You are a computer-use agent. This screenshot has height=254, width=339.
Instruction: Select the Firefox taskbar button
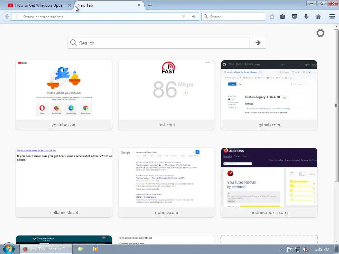pyautogui.click(x=46, y=249)
